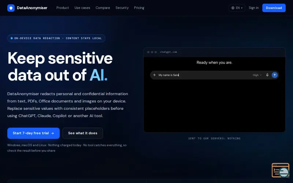Click the plus attachment icon in chat input
293x183 pixels.
tap(154, 75)
